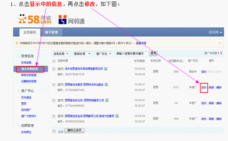
Task: Click the lightbulb notice icon
Action: 17,43
